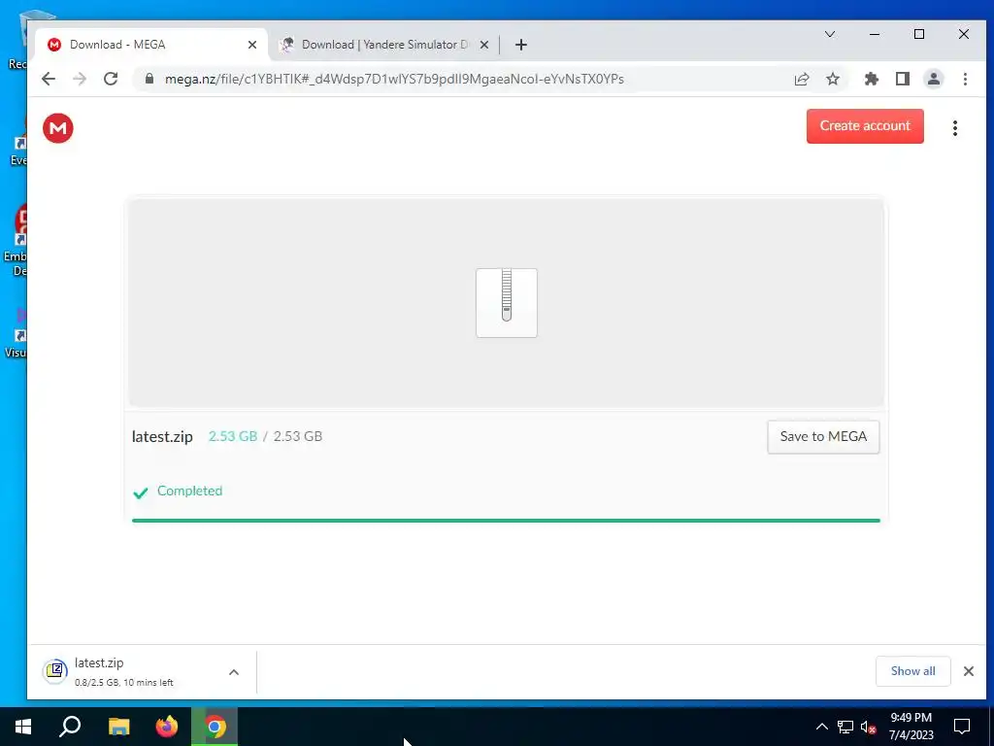Reload the MEGA page
Viewport: 994px width, 746px height.
(x=111, y=79)
